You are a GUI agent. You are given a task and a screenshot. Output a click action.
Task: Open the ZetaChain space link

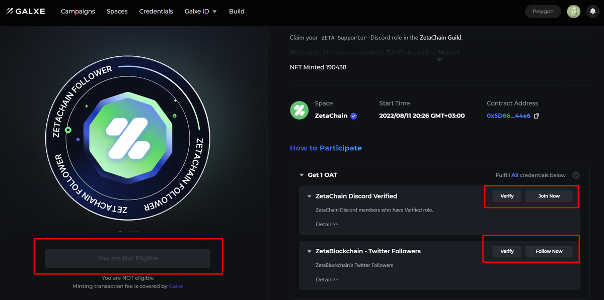click(x=331, y=116)
